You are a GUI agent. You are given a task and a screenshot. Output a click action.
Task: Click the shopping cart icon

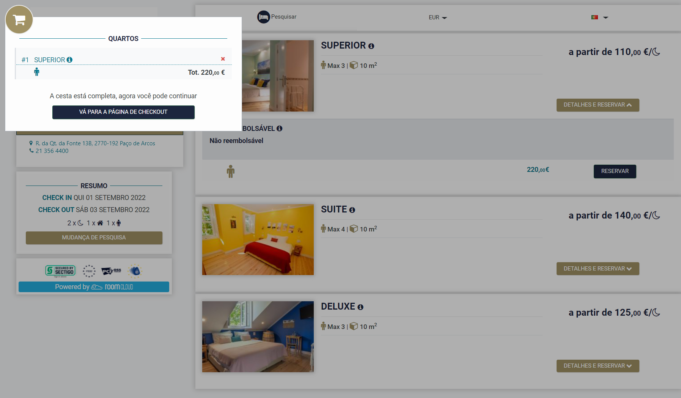click(19, 19)
